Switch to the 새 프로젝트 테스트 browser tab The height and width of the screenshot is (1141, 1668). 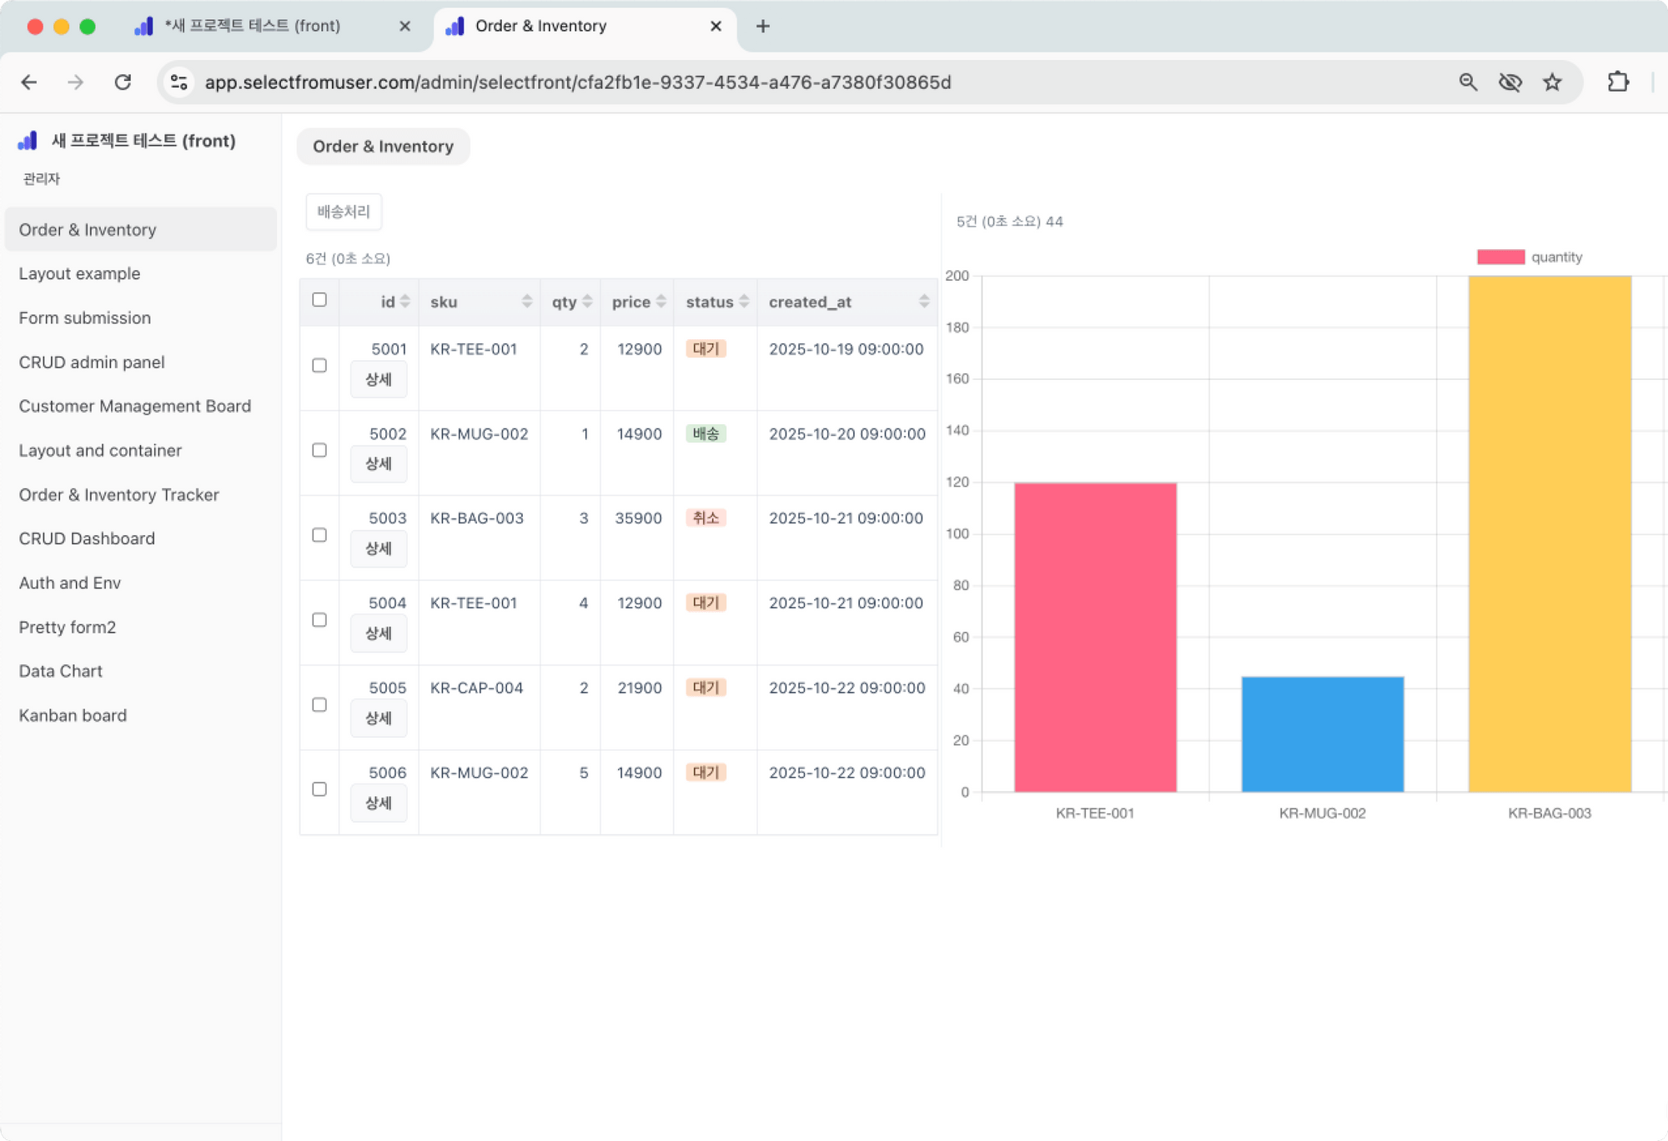pyautogui.click(x=252, y=26)
